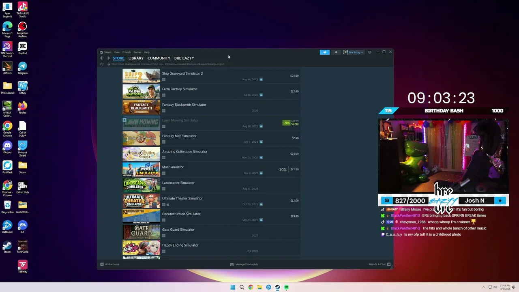Switch Steam to Big Picture mode
519x292 pixels.
pos(369,52)
